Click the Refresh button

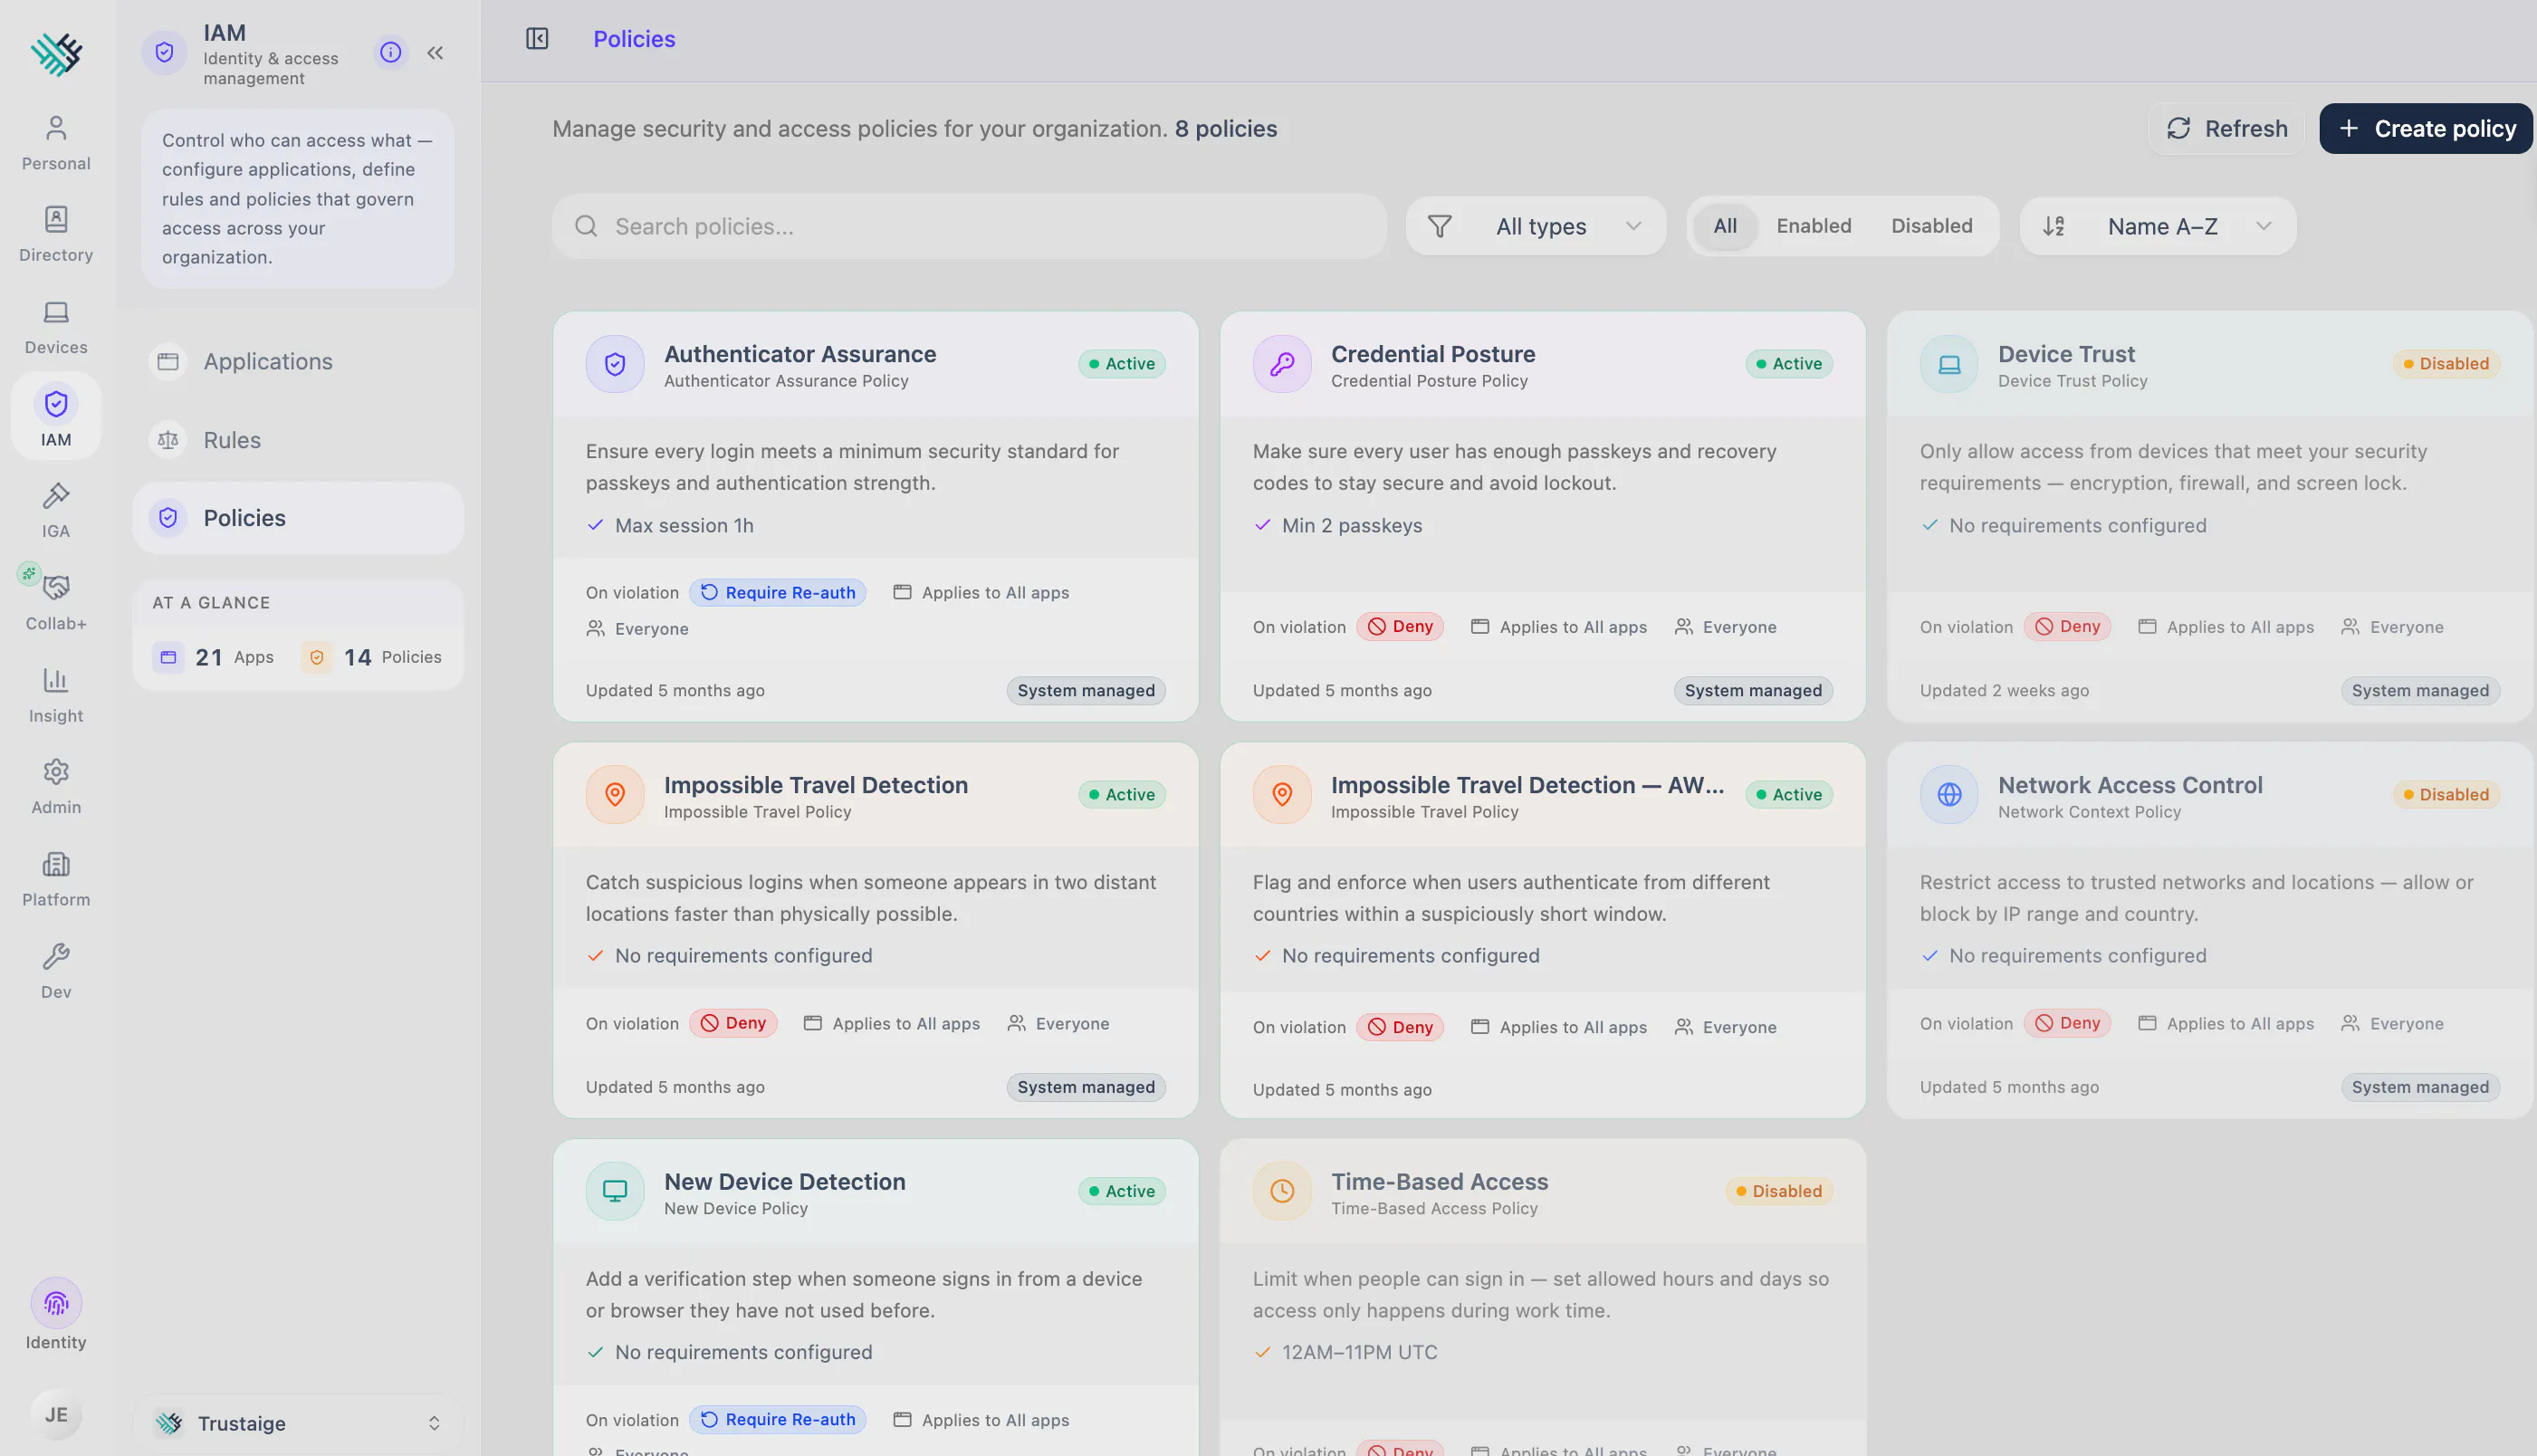coord(2226,129)
